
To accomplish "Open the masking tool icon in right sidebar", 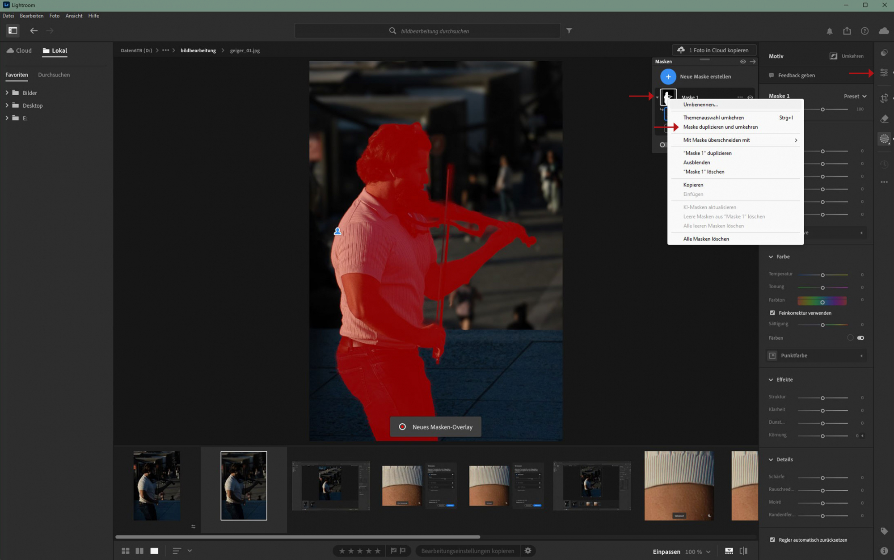I will (884, 139).
